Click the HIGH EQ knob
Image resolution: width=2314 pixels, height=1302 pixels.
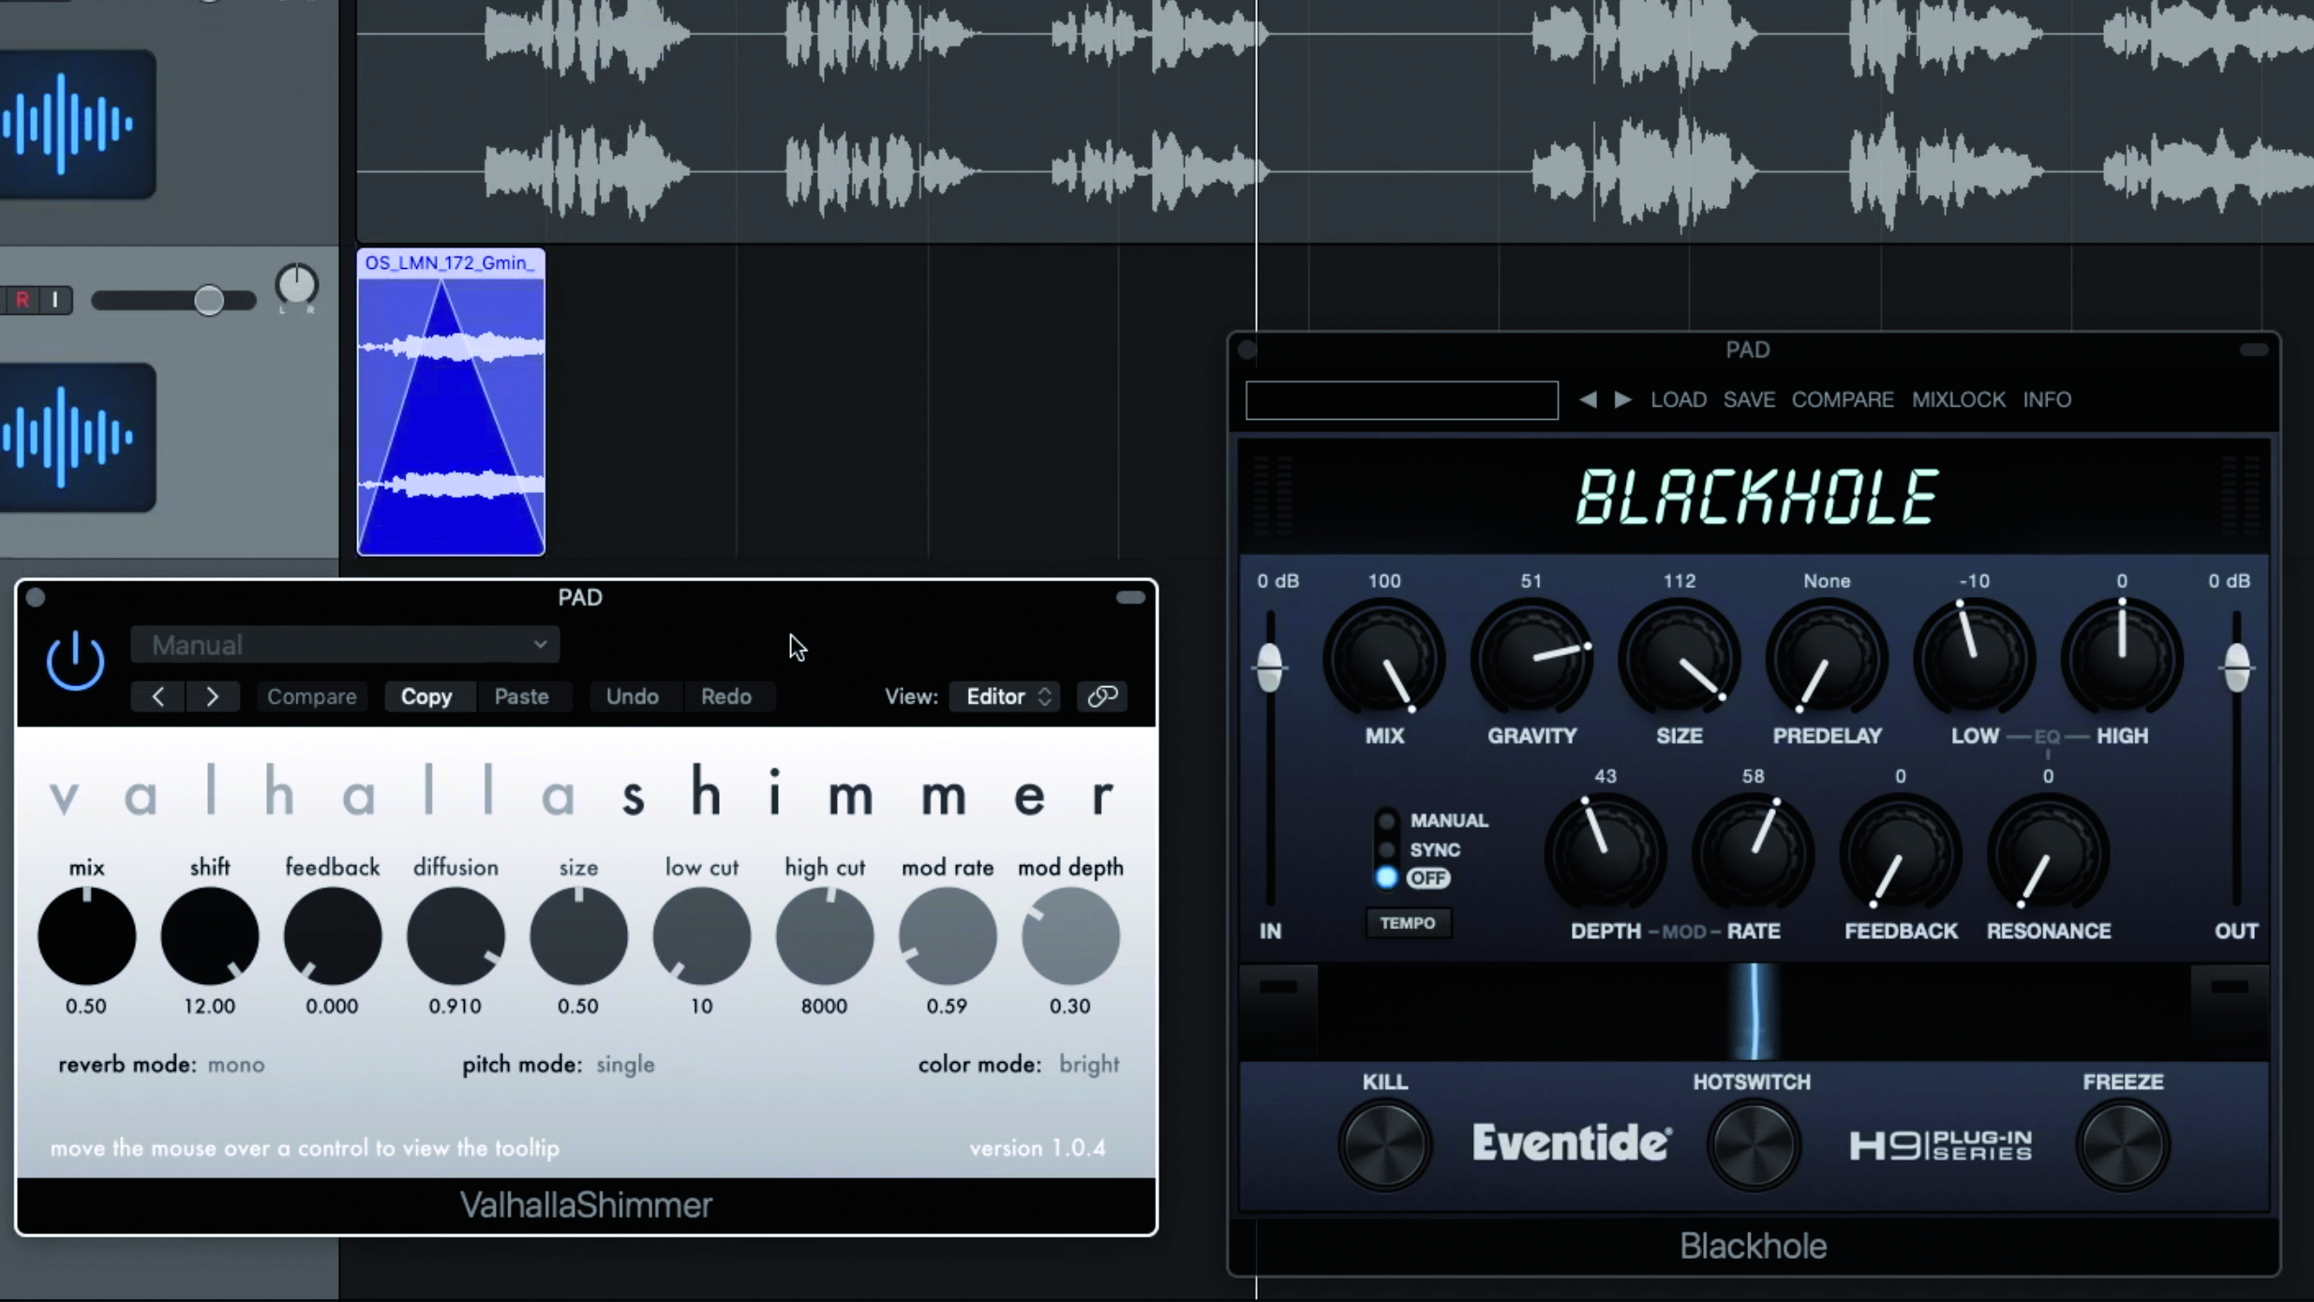tap(2122, 661)
